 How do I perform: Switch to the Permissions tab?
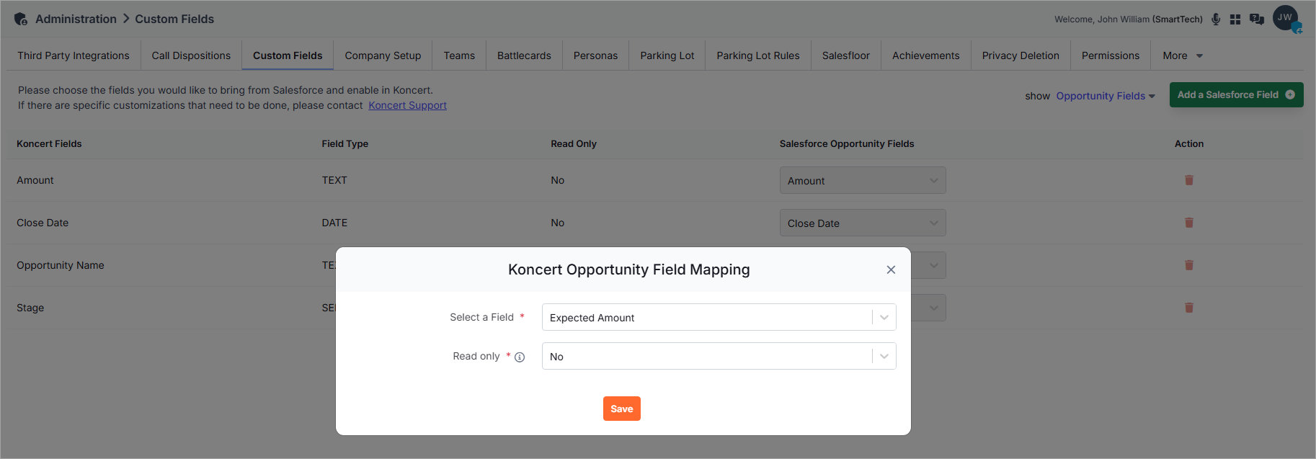coord(1111,55)
